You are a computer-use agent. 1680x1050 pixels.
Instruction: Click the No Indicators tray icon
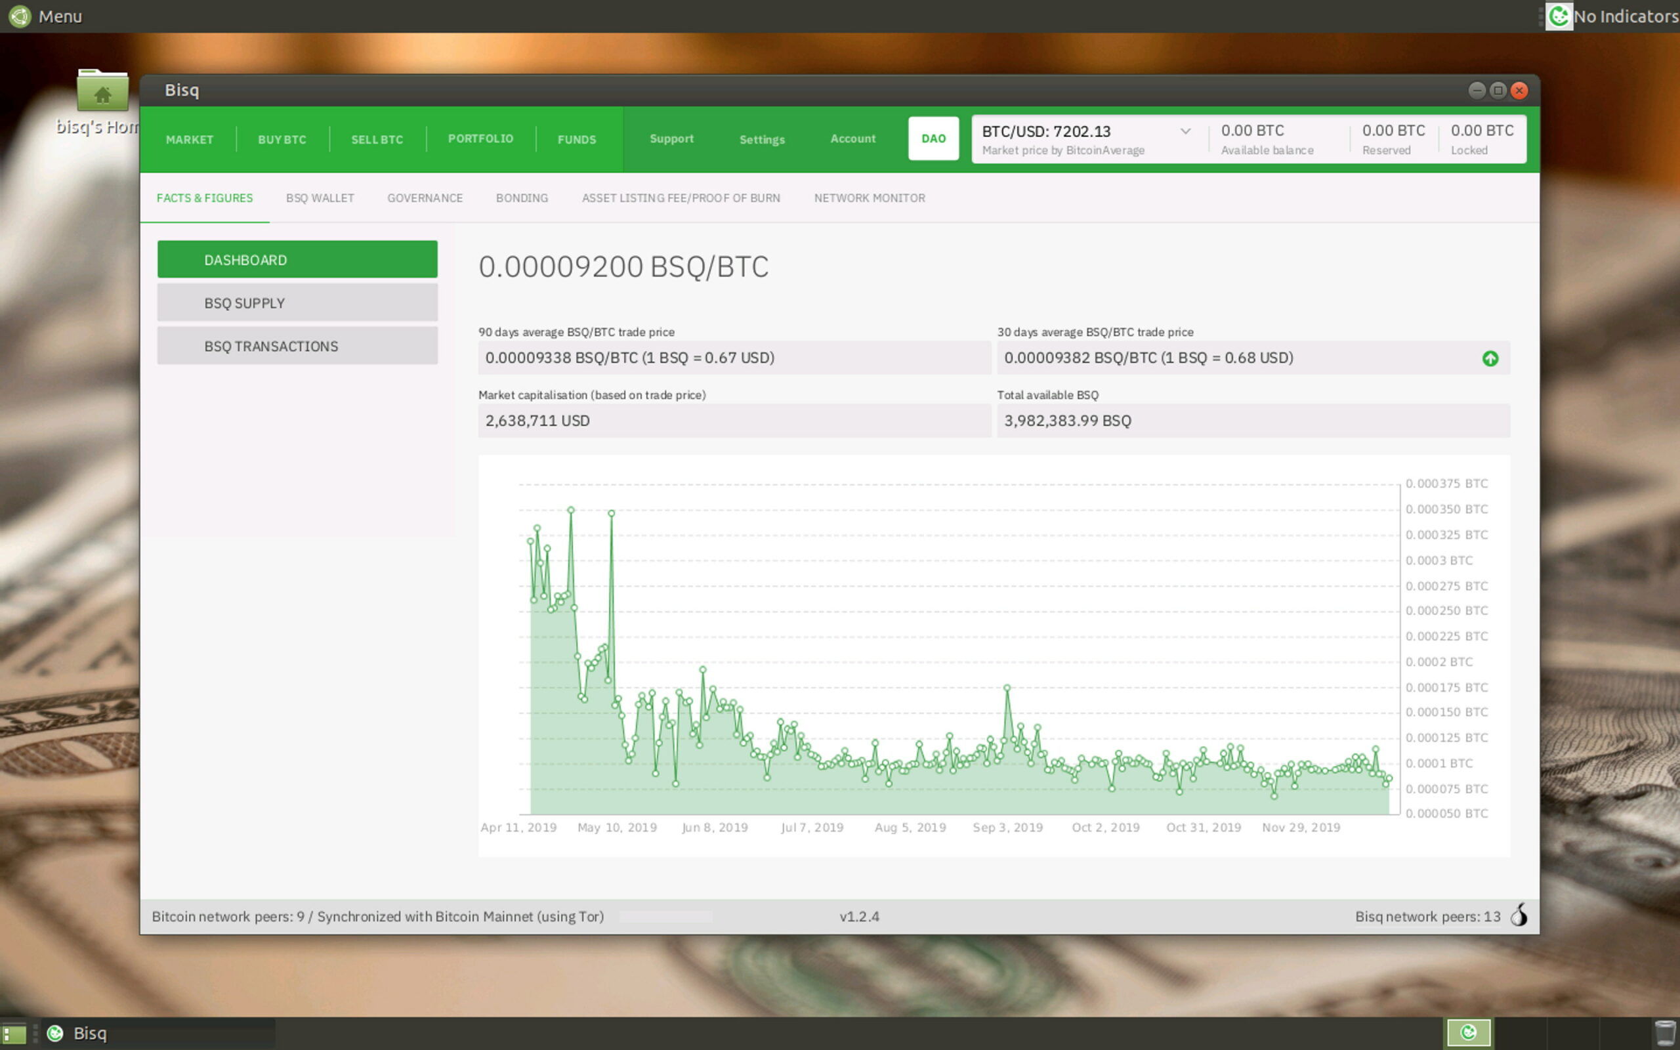point(1559,15)
